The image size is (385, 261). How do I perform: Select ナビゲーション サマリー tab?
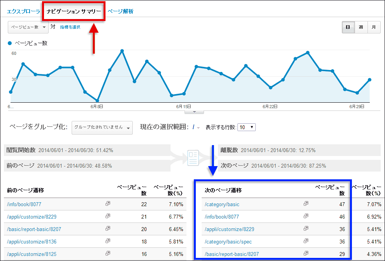(x=74, y=11)
